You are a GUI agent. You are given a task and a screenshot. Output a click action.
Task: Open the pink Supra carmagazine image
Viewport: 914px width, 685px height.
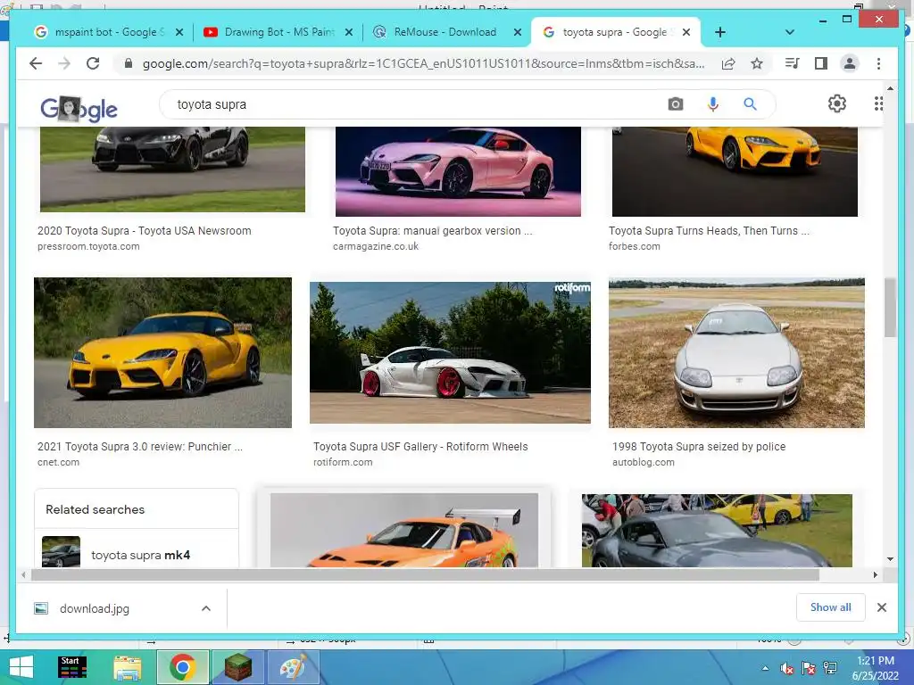pyautogui.click(x=458, y=171)
